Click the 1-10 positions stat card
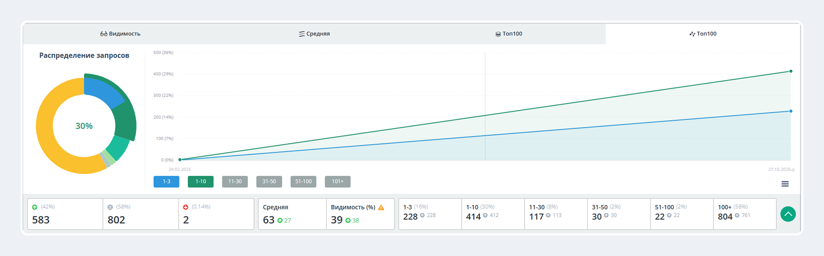This screenshot has width=824, height=256. point(493,214)
